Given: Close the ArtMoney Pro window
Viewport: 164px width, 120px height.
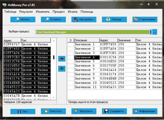Looking at the screenshot, I should point(157,4).
